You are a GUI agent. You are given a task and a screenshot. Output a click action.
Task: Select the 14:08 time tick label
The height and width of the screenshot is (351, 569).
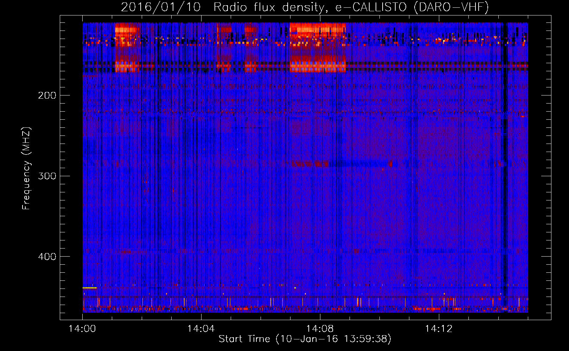[320, 329]
